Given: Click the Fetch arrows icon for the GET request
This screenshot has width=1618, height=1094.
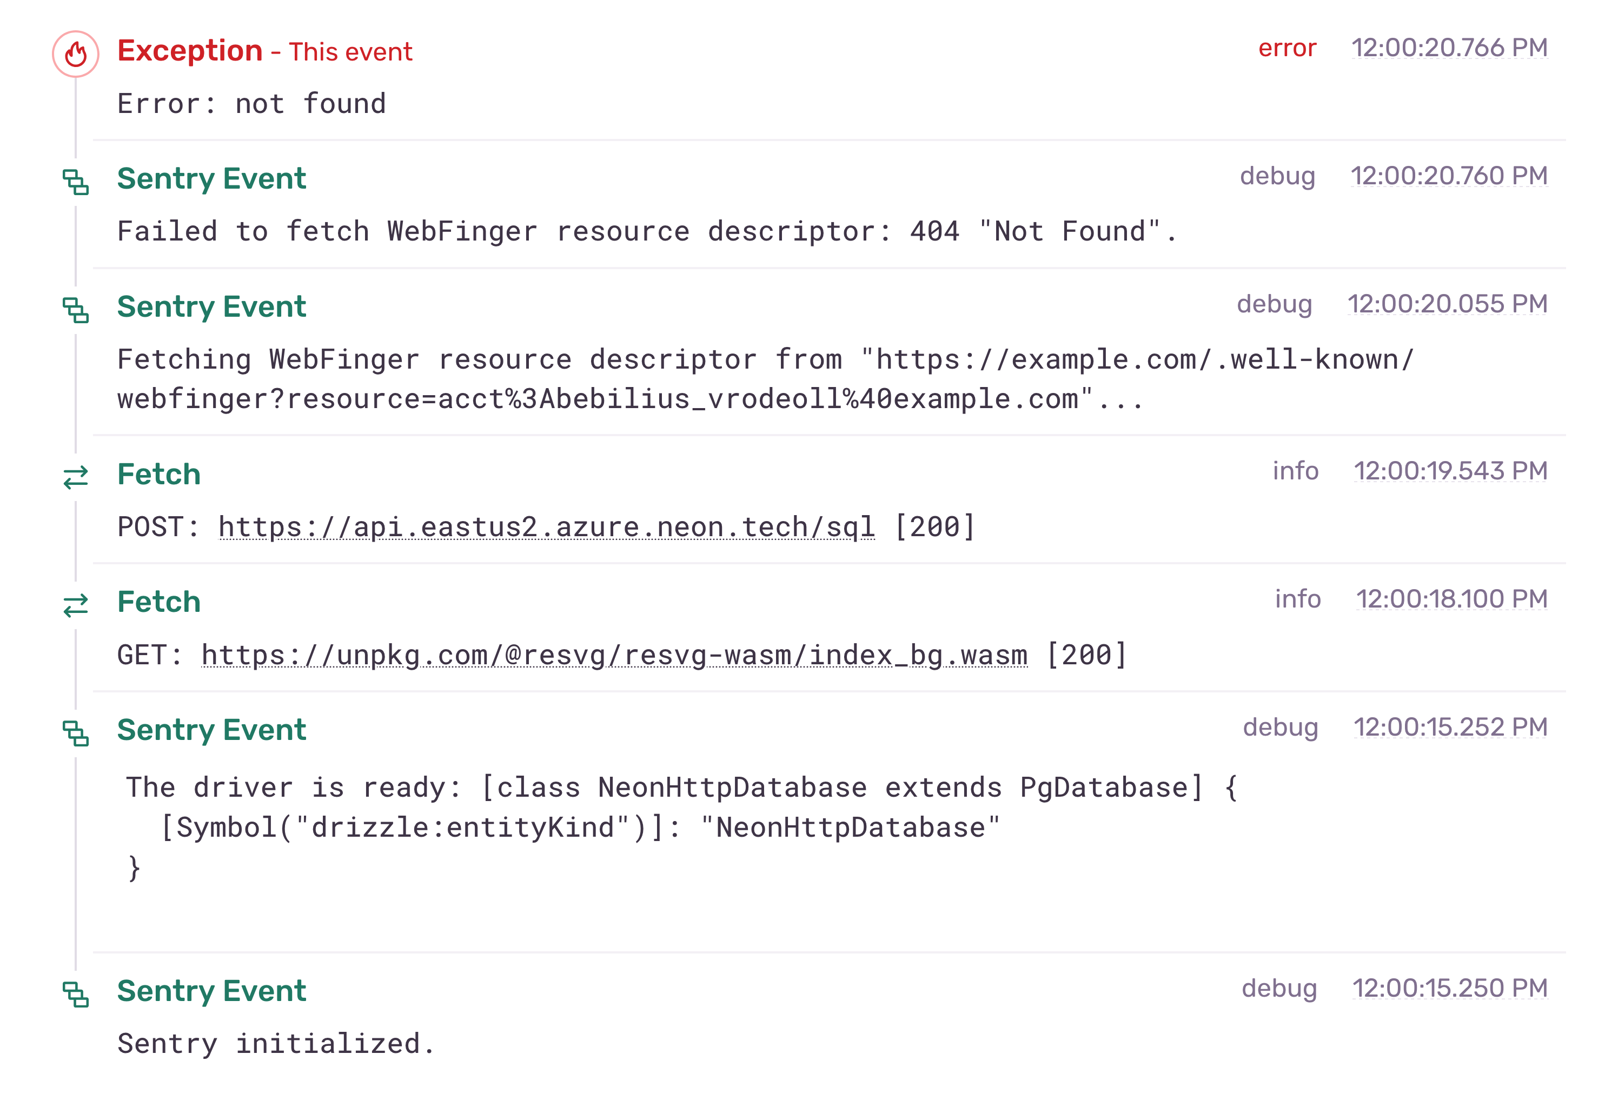Looking at the screenshot, I should (x=75, y=605).
